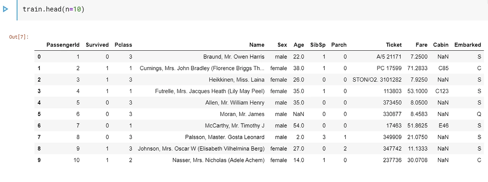488x182 pixels.
Task: Click the Age column header
Action: point(299,45)
